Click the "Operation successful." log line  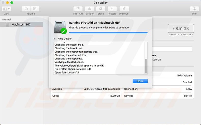coord(67,72)
